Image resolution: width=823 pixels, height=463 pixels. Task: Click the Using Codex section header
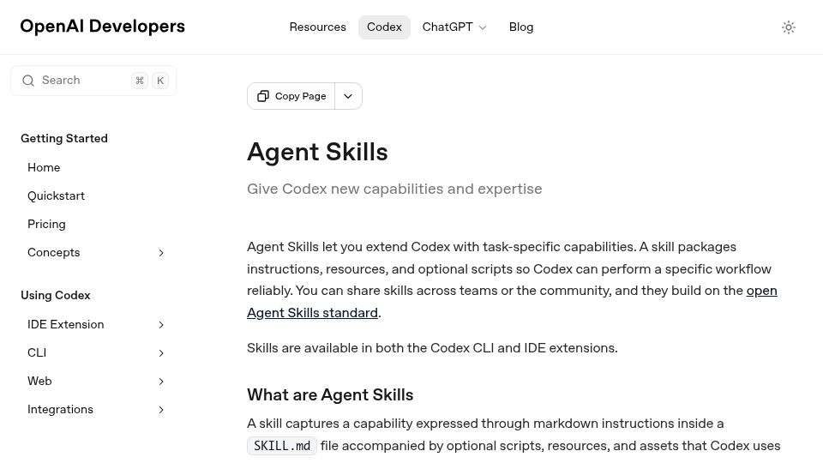pyautogui.click(x=56, y=296)
